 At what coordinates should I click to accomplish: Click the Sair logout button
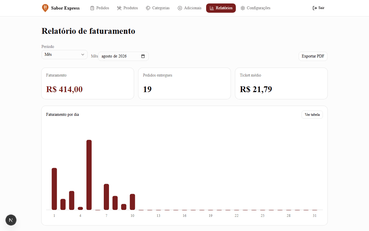(x=319, y=8)
